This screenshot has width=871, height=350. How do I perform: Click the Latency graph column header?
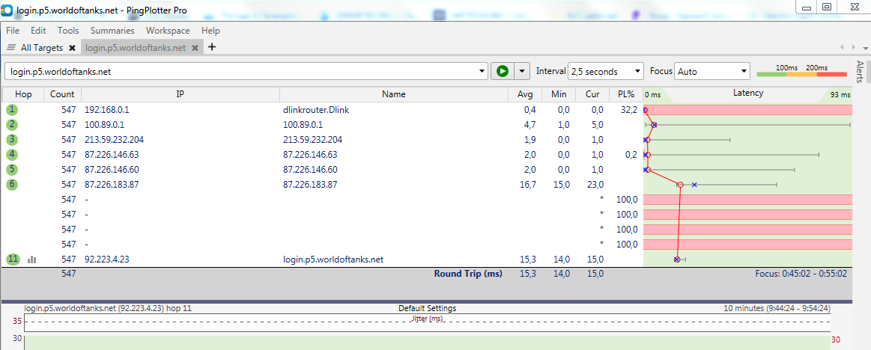[747, 93]
